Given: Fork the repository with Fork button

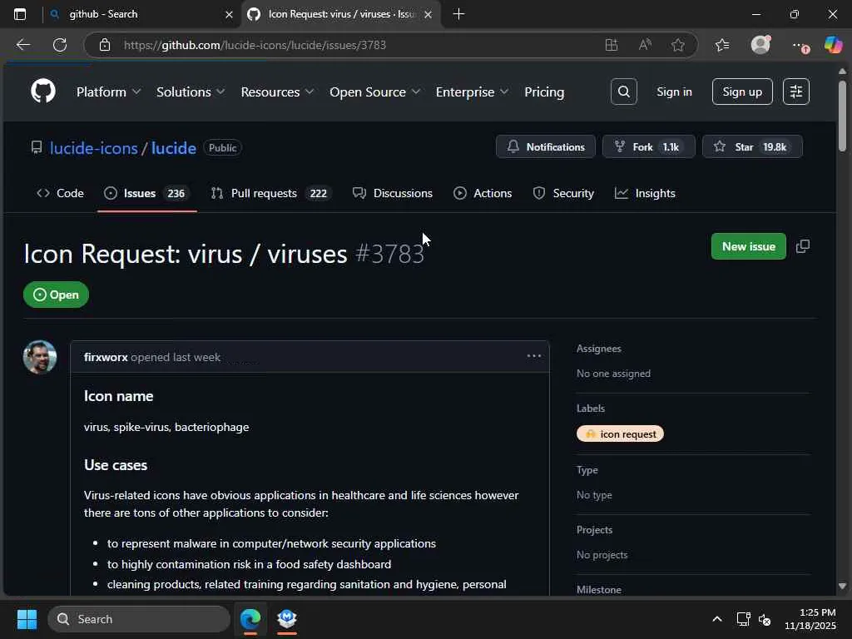Looking at the screenshot, I should point(648,146).
